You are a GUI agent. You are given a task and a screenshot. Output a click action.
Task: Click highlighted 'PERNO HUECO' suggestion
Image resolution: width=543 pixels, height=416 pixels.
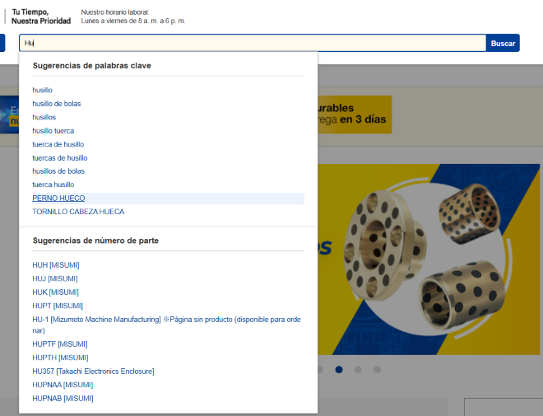click(58, 199)
